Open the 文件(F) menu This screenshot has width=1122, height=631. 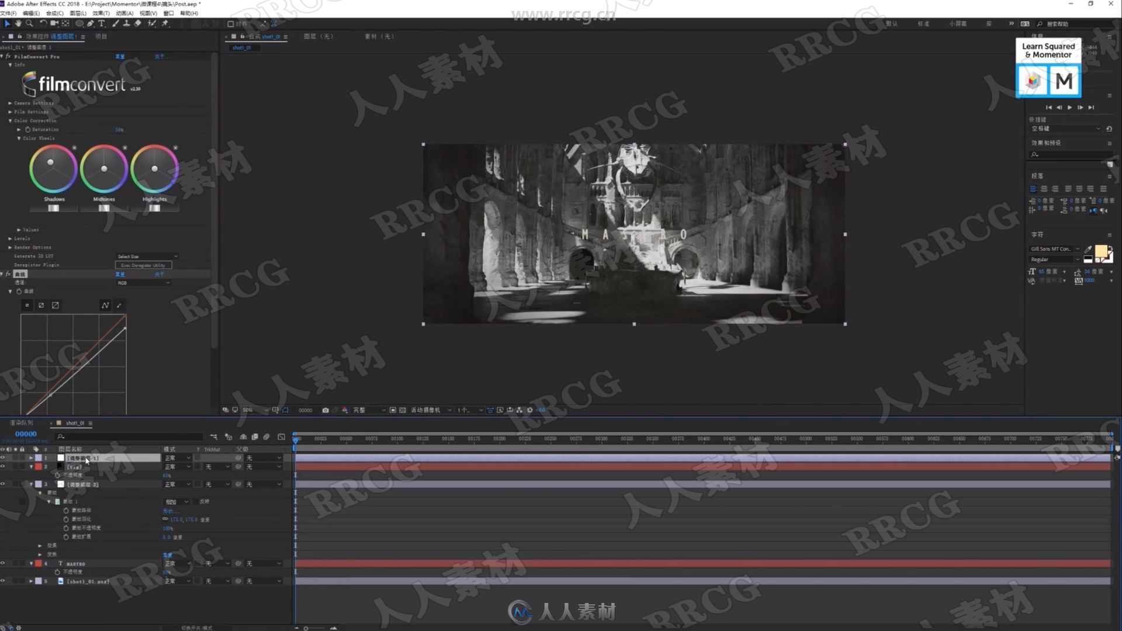point(8,13)
